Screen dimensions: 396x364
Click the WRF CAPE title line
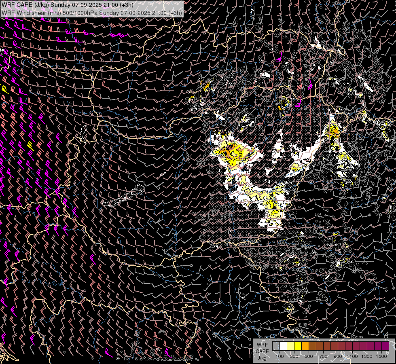pos(68,4)
